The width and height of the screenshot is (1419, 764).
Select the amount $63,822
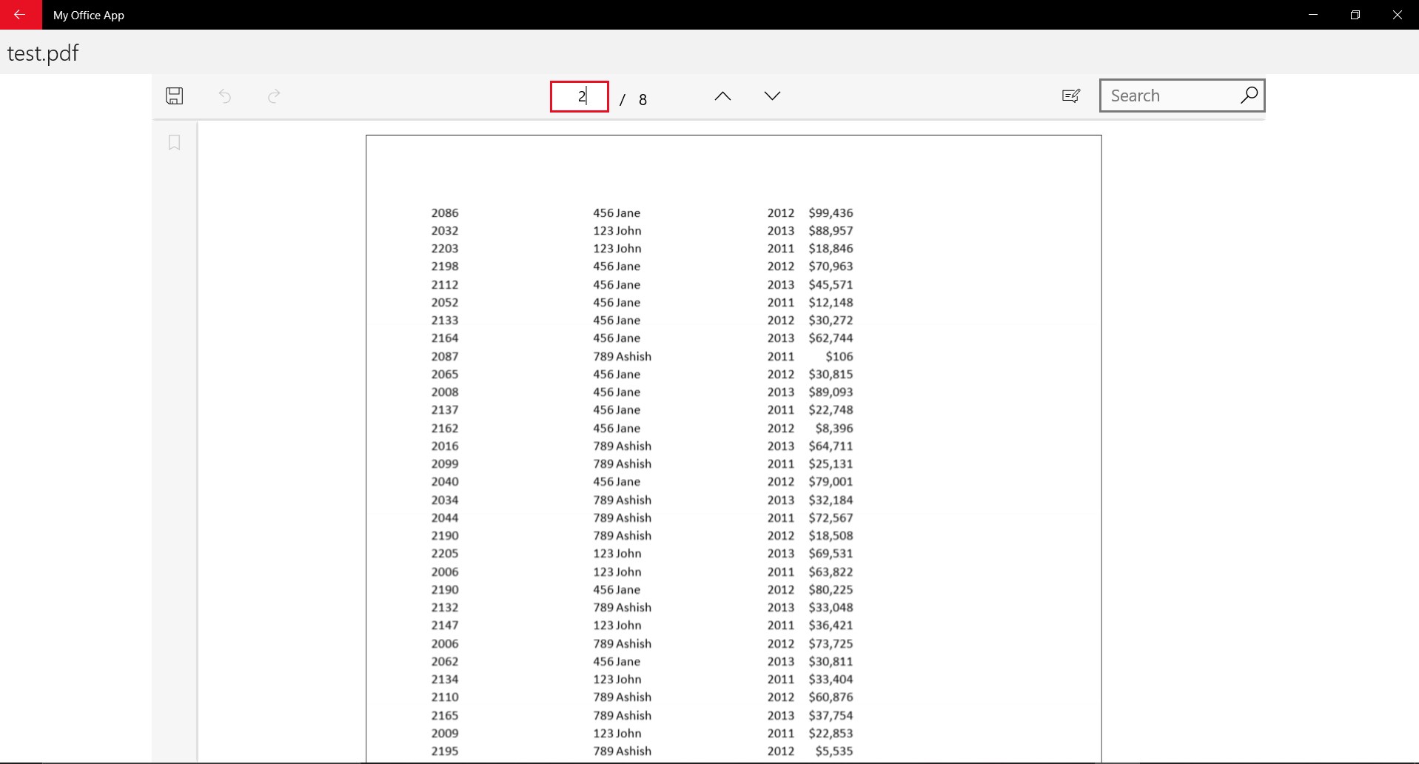(831, 572)
